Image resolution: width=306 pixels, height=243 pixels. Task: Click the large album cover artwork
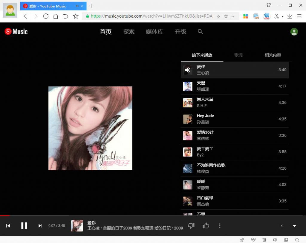(x=90, y=128)
